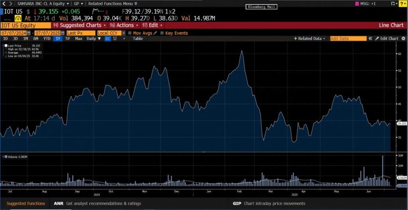Click the IOT US Equity field
The width and height of the screenshot is (408, 210).
pyautogui.click(x=26, y=25)
